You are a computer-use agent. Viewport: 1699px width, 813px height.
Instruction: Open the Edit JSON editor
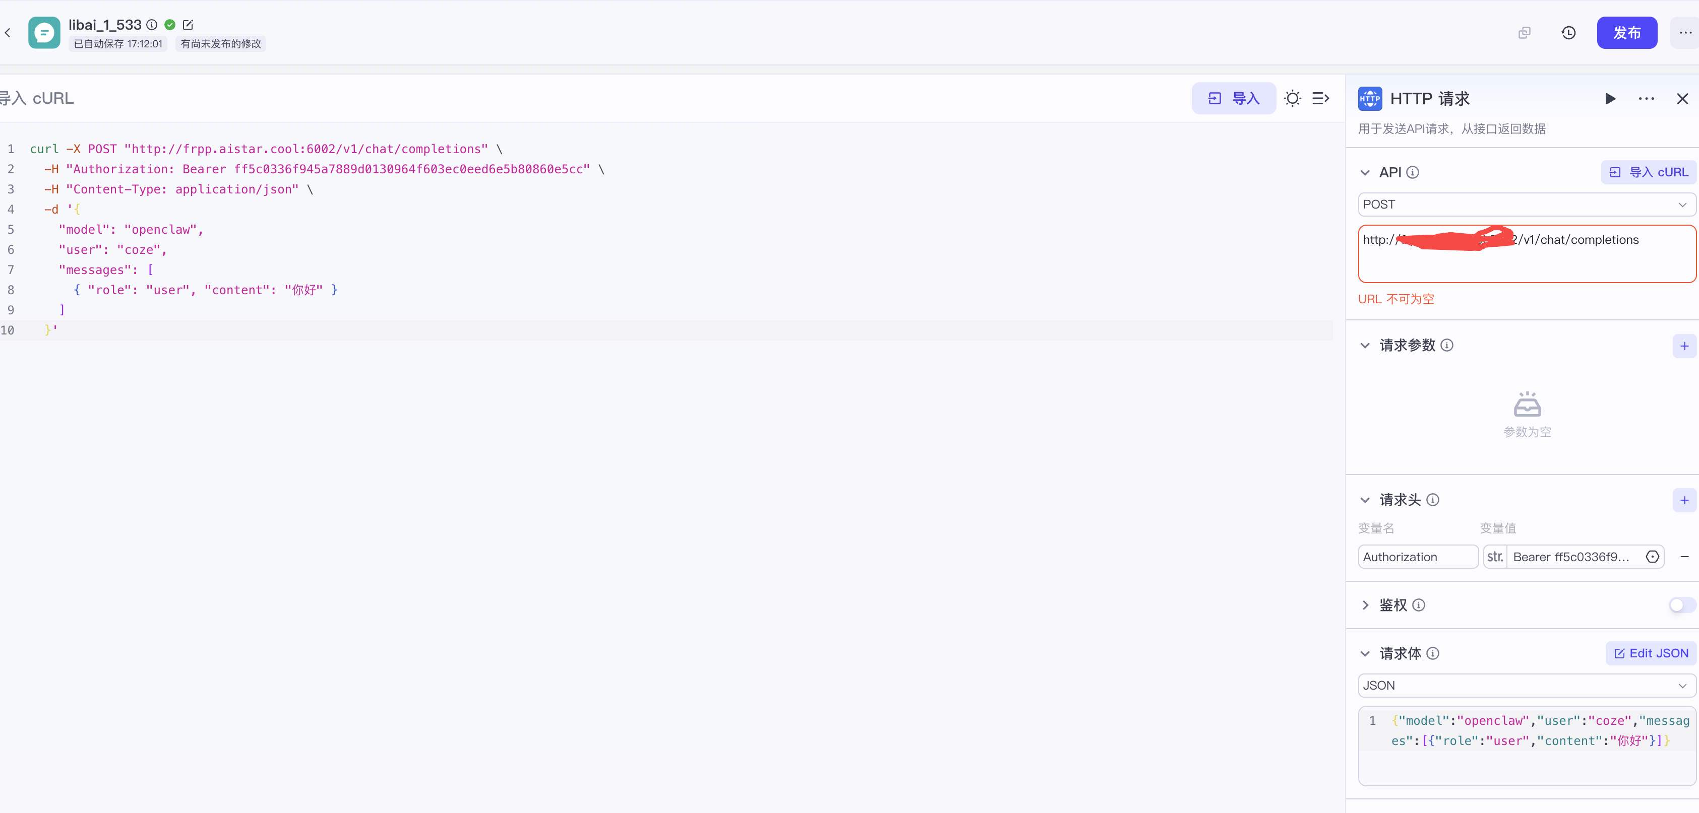pyautogui.click(x=1651, y=653)
